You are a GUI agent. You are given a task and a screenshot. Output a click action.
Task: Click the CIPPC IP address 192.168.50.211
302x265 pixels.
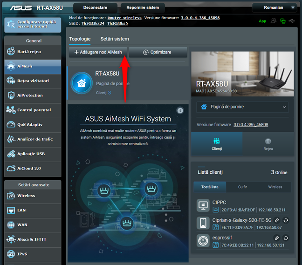coord(272,210)
